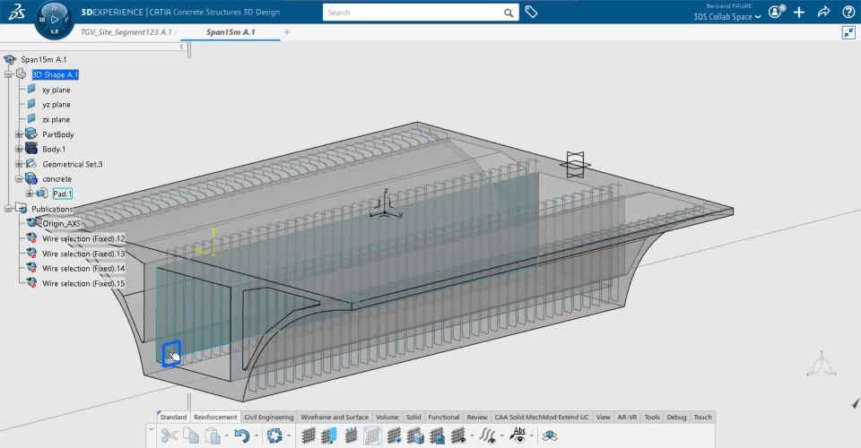The width and height of the screenshot is (861, 448).
Task: Switch to the Civil Engineering tab
Action: click(x=269, y=417)
